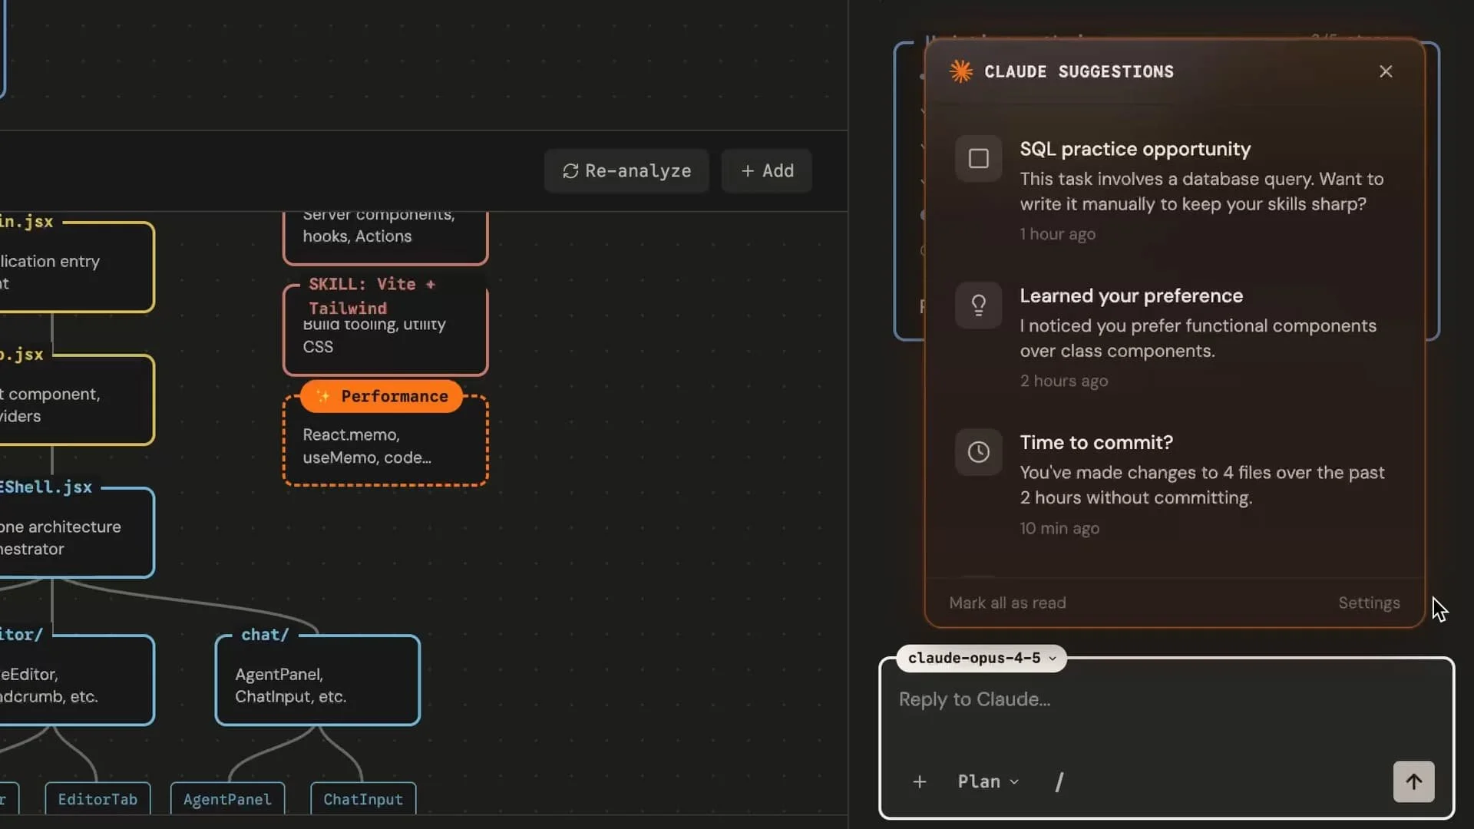Click the clock icon next to Time to commit
Screen dimensions: 1474x829
978,452
